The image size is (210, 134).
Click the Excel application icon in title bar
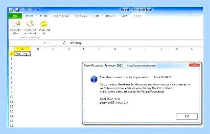pyautogui.click(x=11, y=10)
